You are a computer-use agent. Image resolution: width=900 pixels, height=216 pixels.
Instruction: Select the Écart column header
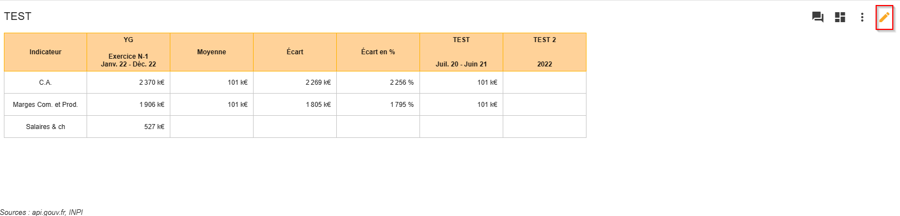[295, 52]
